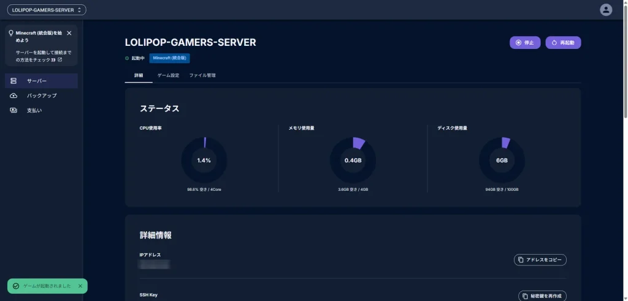
Task: Click the 起動中 status indicator
Action: coord(135,58)
